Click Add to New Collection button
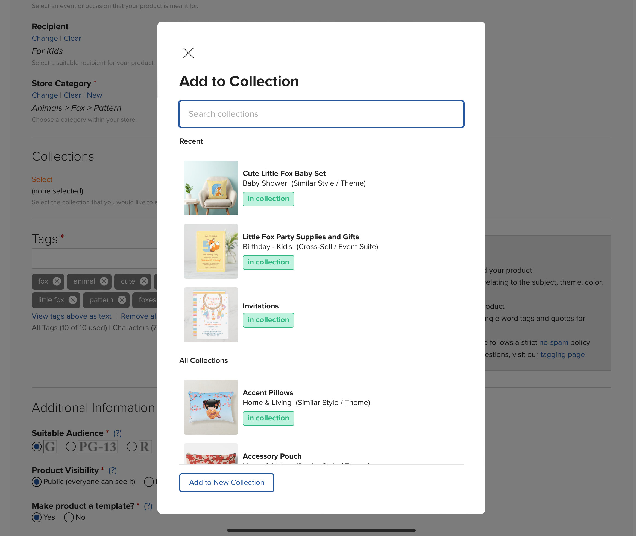 (x=227, y=482)
